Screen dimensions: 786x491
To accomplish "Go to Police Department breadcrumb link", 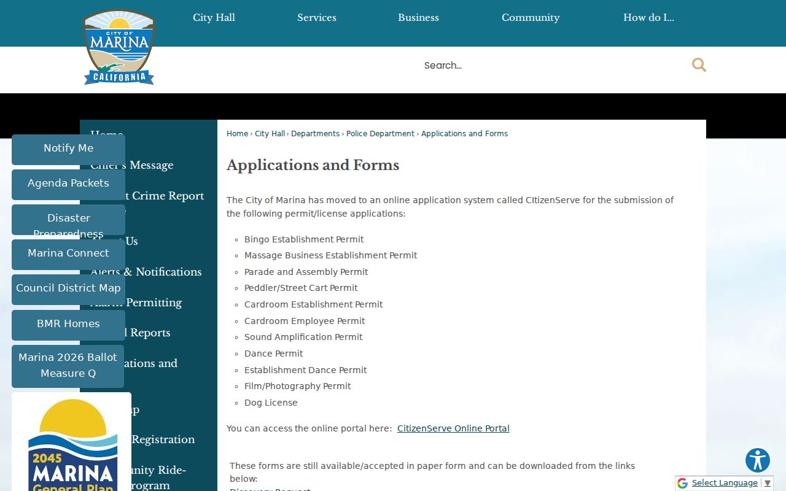I will tap(380, 134).
